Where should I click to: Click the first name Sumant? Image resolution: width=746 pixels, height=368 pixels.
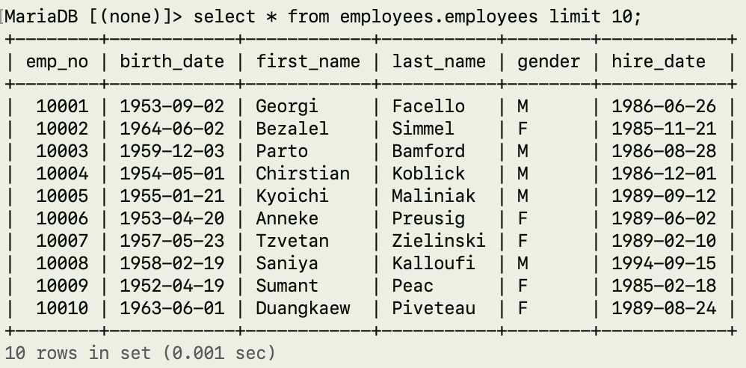287,286
